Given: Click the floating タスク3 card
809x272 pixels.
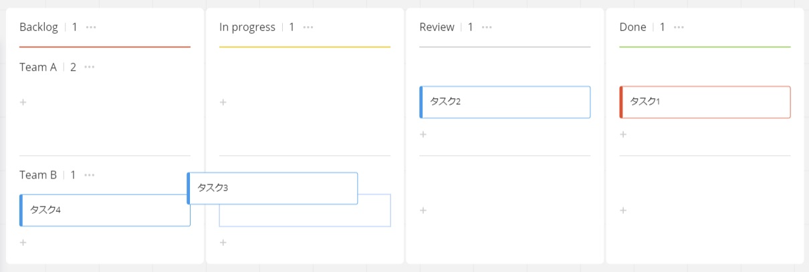Looking at the screenshot, I should (272, 188).
